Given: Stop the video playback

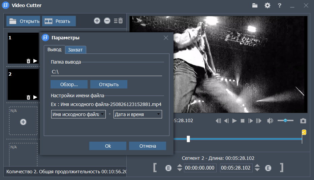Looking at the screenshot, I should (243, 121).
